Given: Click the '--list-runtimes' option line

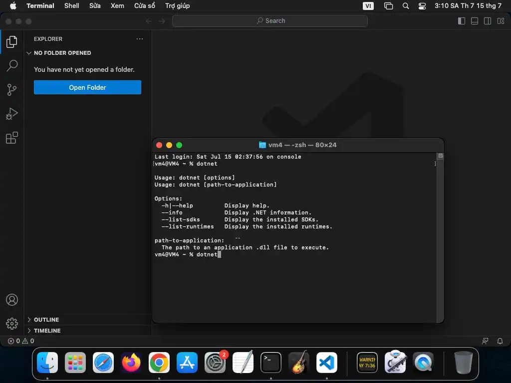Looking at the screenshot, I should point(247,226).
